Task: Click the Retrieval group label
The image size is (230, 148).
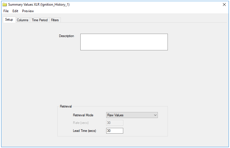Action: 66,106
